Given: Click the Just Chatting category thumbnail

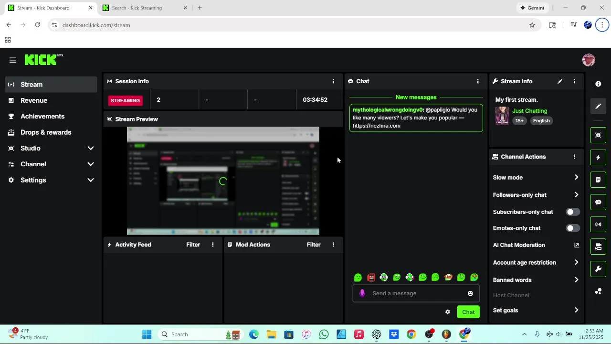Looking at the screenshot, I should point(502,116).
